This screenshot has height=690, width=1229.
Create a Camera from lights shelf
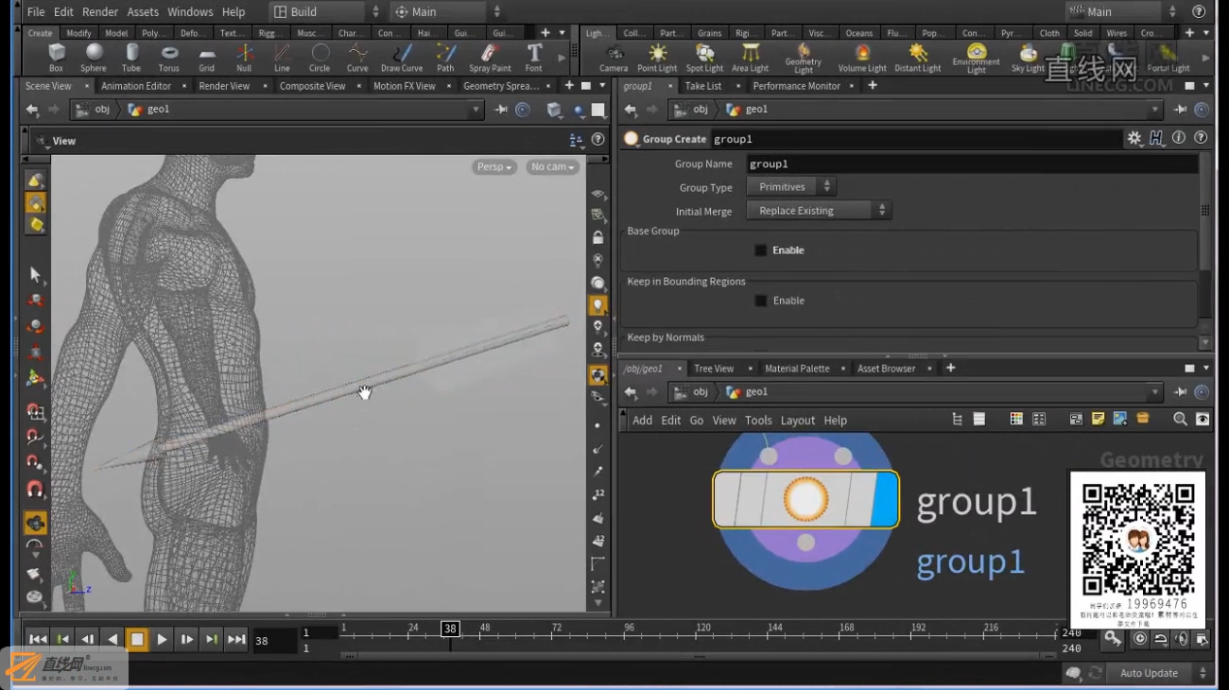(614, 57)
